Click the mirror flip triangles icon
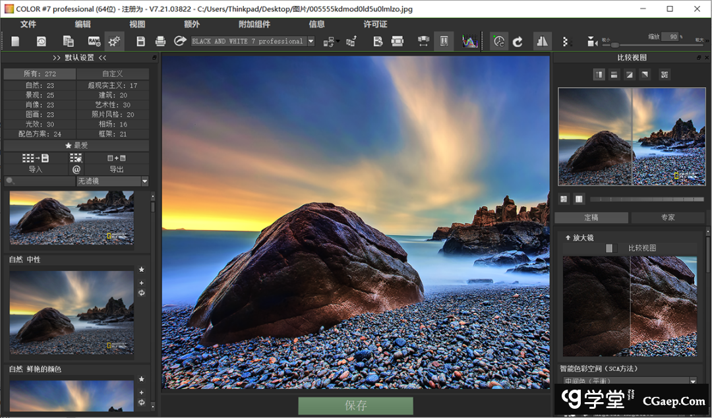 click(x=542, y=42)
